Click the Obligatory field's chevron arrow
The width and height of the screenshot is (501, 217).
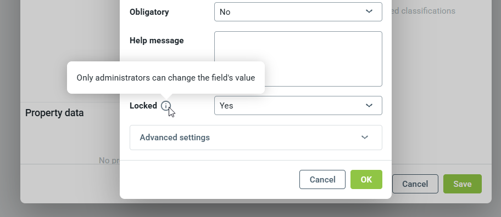point(369,12)
